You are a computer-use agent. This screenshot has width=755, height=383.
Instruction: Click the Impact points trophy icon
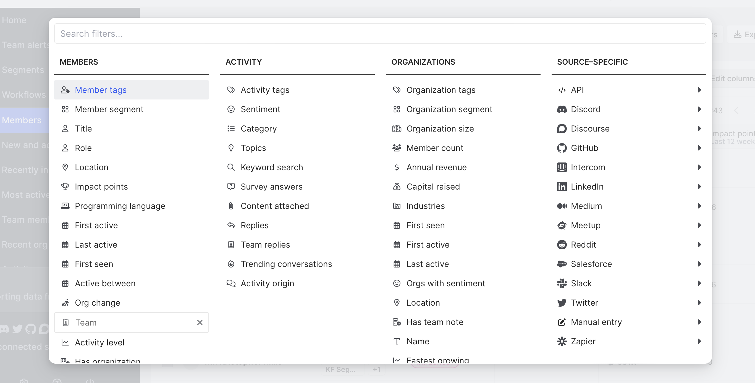(x=65, y=187)
